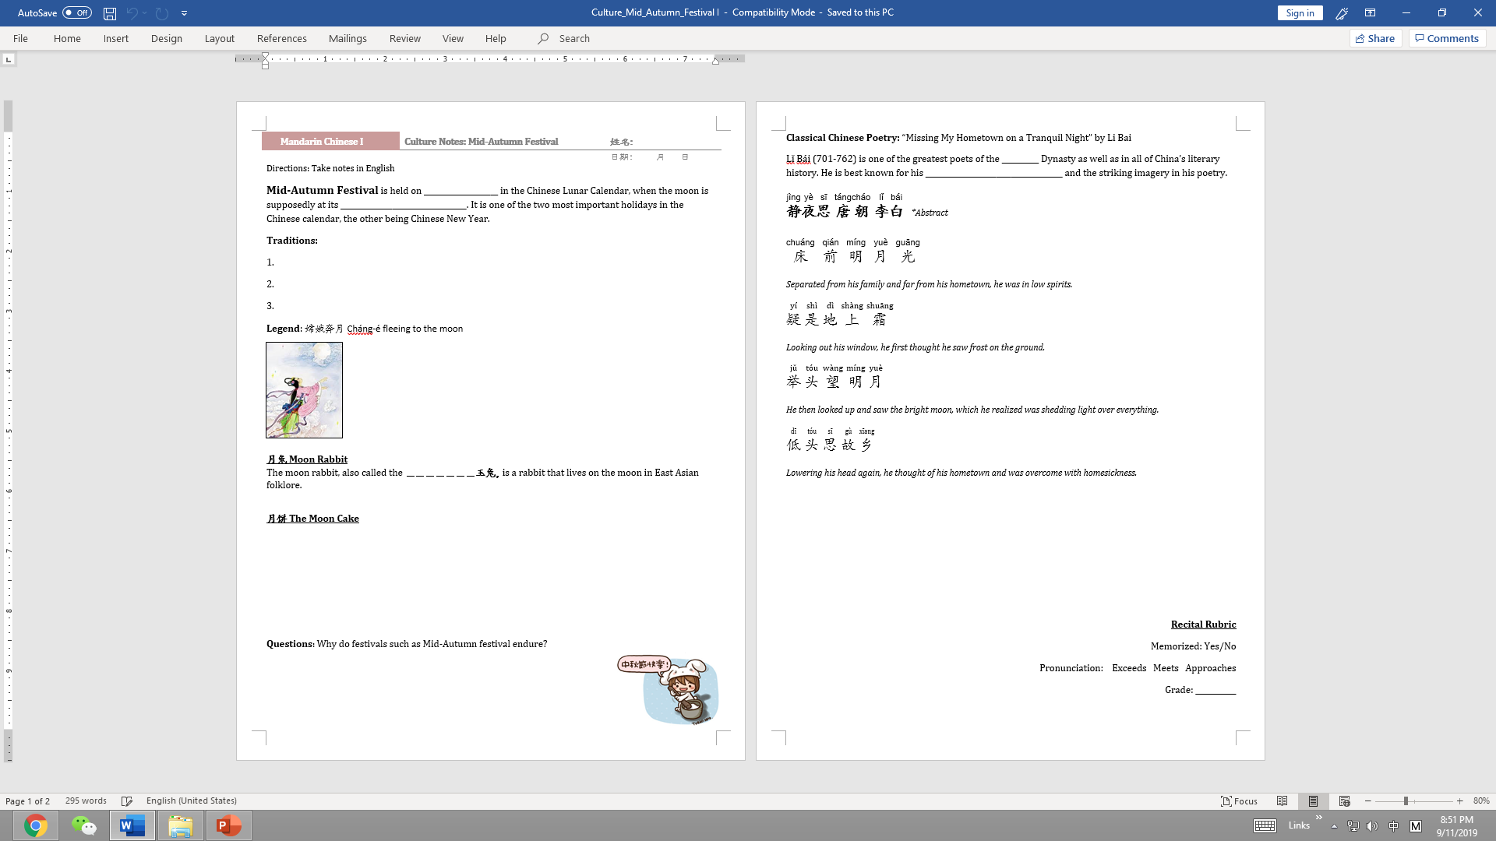Click the first line indent marker on ruler

point(266,56)
